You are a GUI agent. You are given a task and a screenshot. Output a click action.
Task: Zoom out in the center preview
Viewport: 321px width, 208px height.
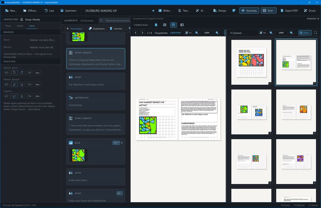point(197,33)
